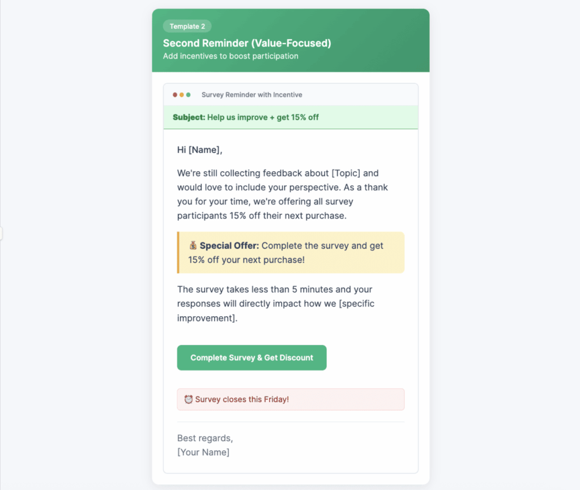Click the green dot in the email window header

tap(189, 95)
